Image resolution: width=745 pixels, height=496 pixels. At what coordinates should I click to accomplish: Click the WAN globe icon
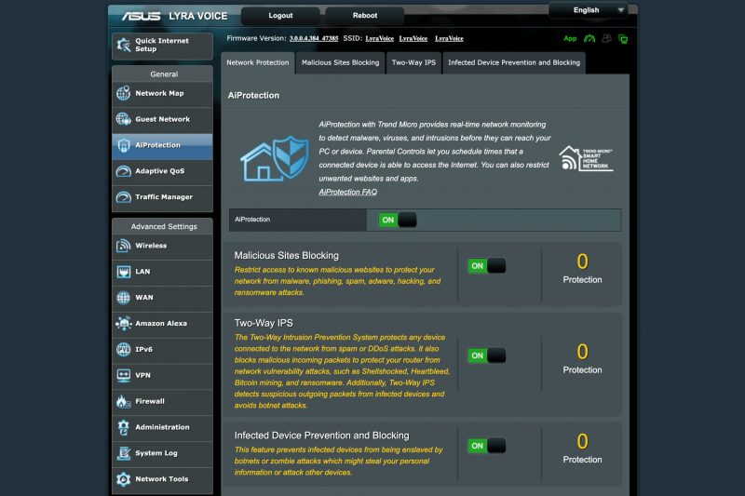(x=124, y=298)
